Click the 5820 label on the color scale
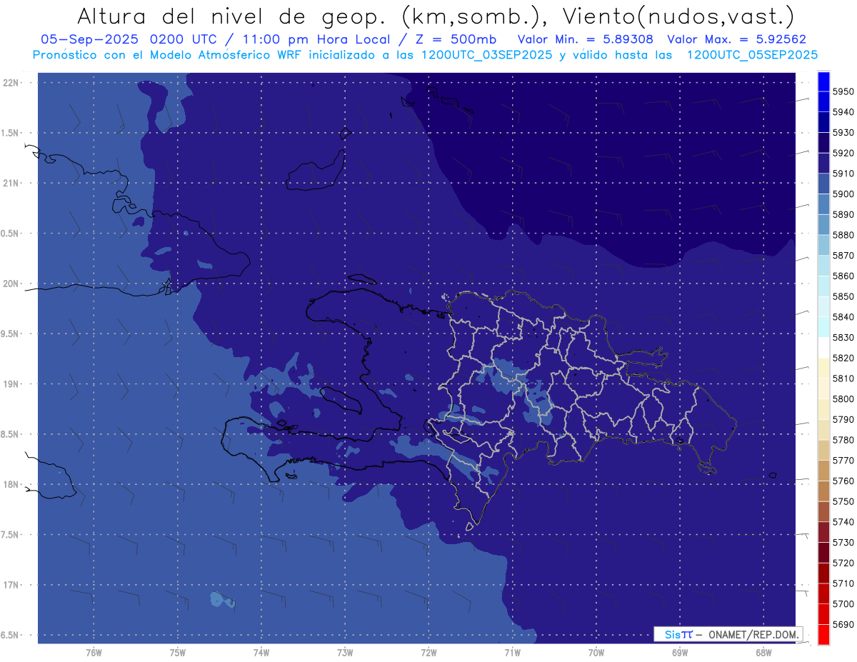This screenshot has height=662, width=857. 843,358
